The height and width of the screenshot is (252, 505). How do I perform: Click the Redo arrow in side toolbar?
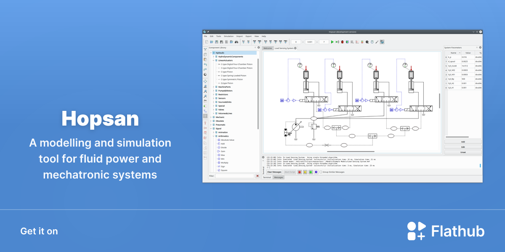pyautogui.click(x=205, y=69)
